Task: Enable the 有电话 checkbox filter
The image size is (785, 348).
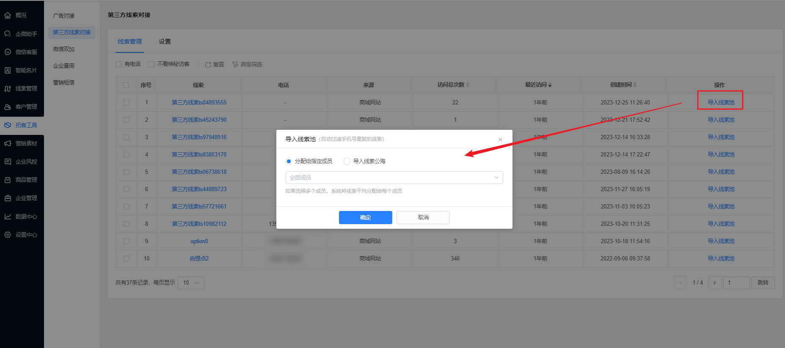Action: (x=118, y=64)
